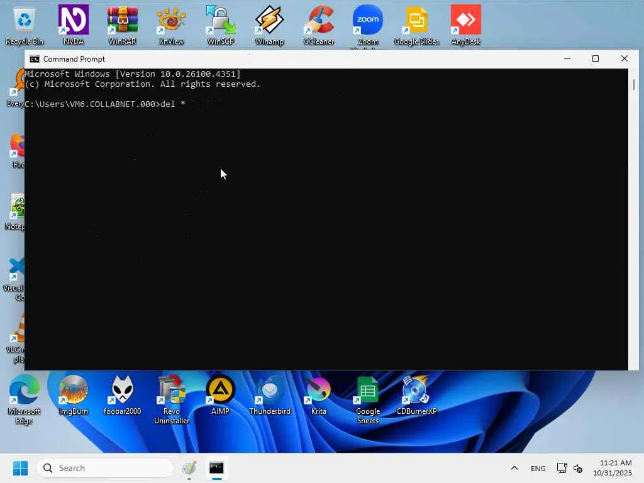
Task: Select the WinRAR desktop shortcut
Action: coord(123,25)
